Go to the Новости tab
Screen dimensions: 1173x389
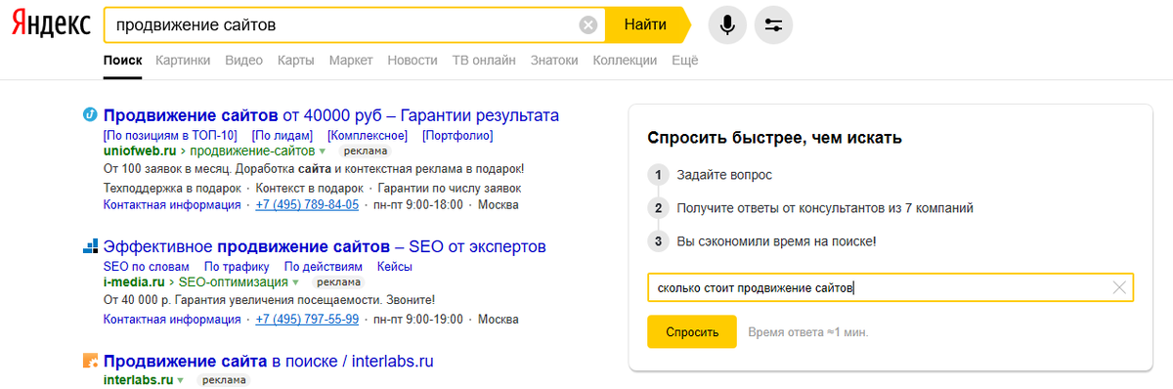point(413,61)
